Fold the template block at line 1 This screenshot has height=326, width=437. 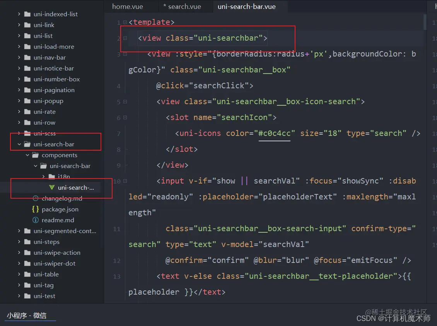point(125,22)
